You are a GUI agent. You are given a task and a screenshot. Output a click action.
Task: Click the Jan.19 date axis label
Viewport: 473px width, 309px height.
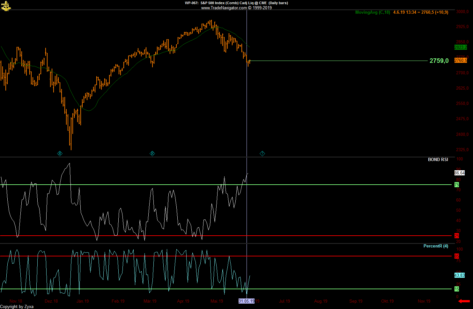(x=83, y=301)
